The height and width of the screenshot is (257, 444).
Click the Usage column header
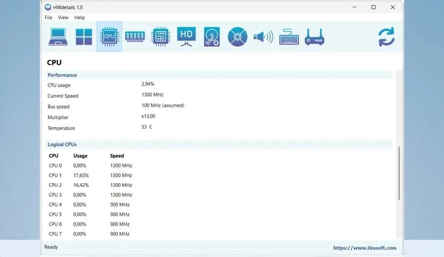[x=80, y=156]
